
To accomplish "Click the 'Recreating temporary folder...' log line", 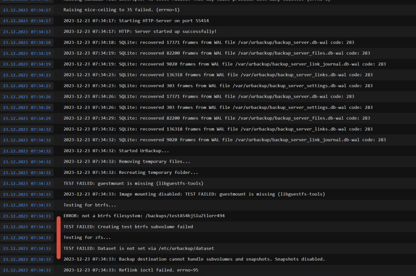I will pyautogui.click(x=131, y=172).
